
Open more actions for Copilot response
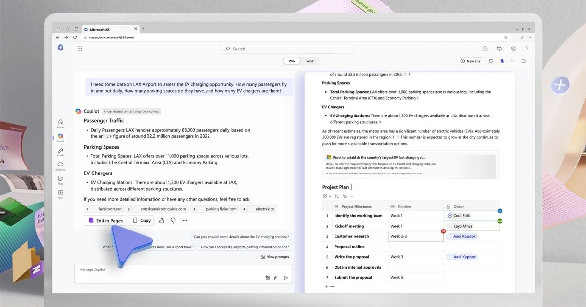pyautogui.click(x=185, y=220)
